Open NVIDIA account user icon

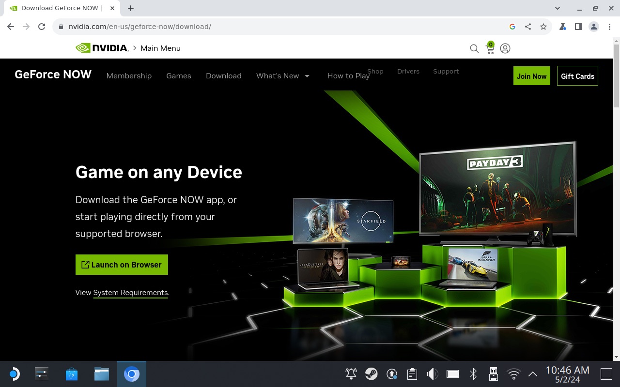[x=505, y=48]
